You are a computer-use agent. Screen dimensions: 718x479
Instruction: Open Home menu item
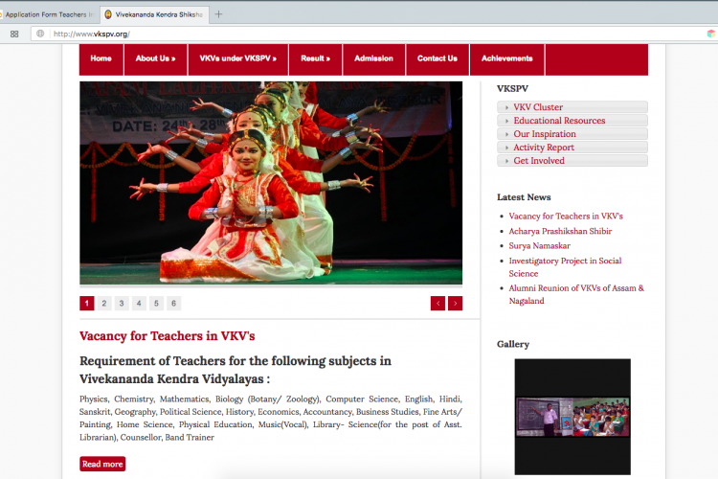(x=101, y=58)
